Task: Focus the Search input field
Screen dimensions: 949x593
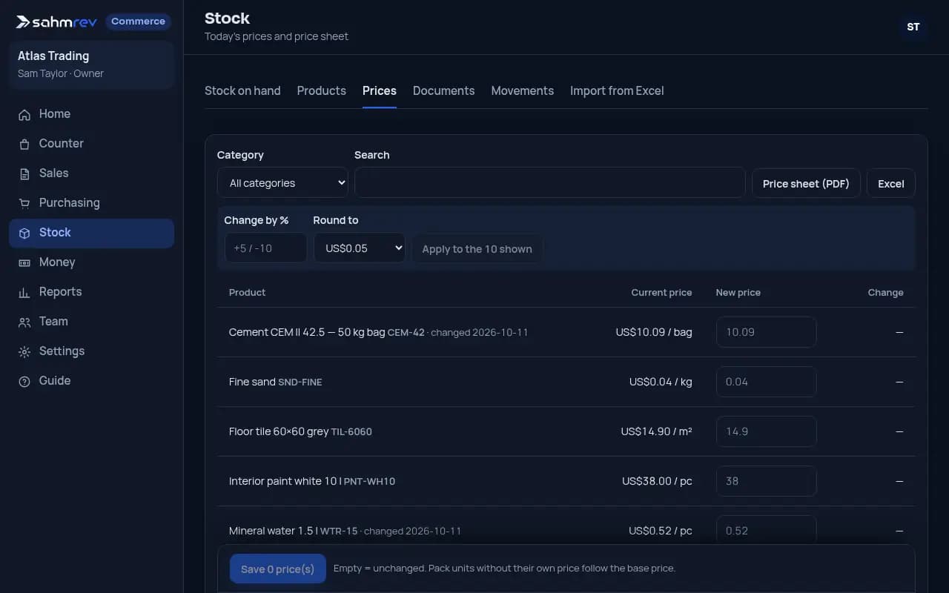Action: pyautogui.click(x=550, y=182)
